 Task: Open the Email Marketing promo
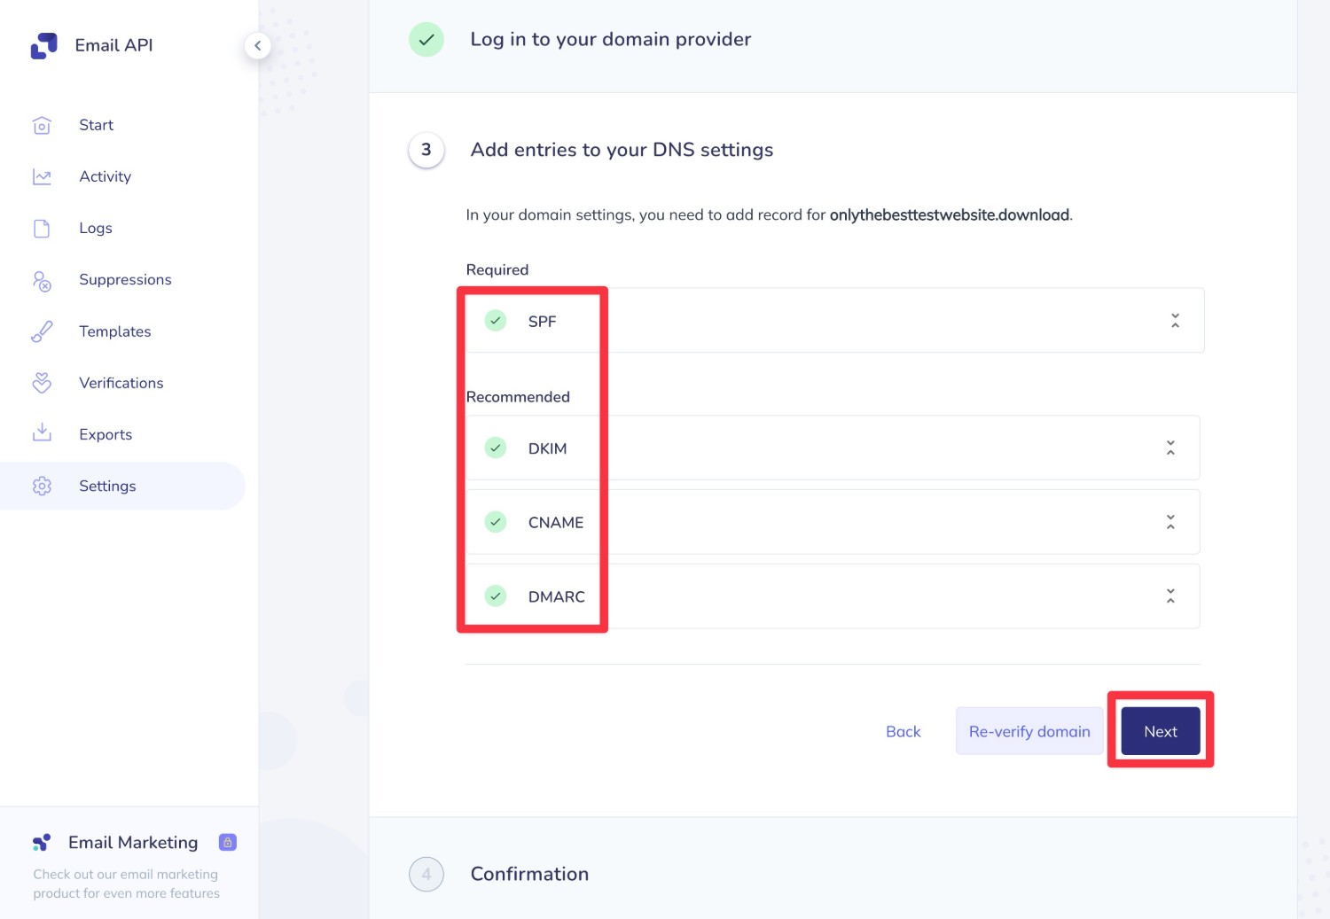click(x=133, y=843)
